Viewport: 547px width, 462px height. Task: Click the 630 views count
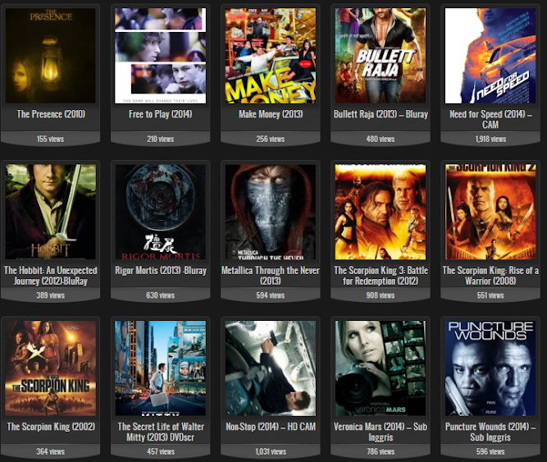[161, 295]
